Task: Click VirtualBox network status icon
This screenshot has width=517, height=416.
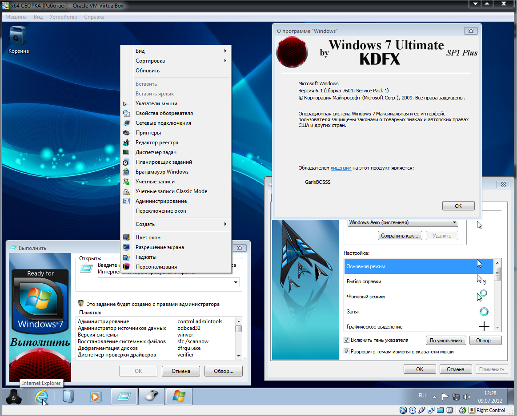Action: (x=431, y=410)
